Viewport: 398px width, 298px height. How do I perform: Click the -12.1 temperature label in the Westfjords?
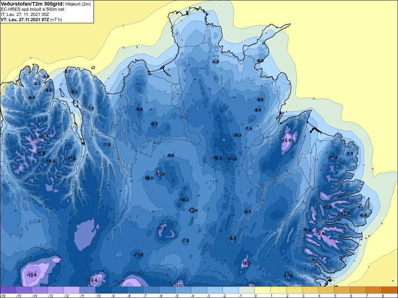[x=44, y=137]
